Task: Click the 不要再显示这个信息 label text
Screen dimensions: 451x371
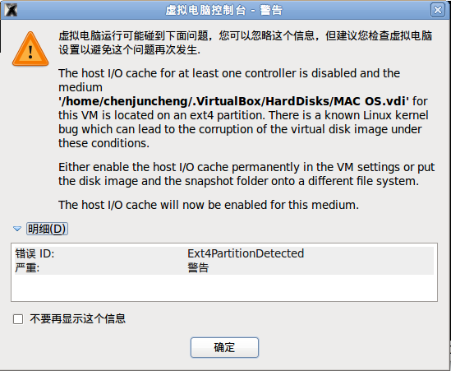Action: [78, 319]
